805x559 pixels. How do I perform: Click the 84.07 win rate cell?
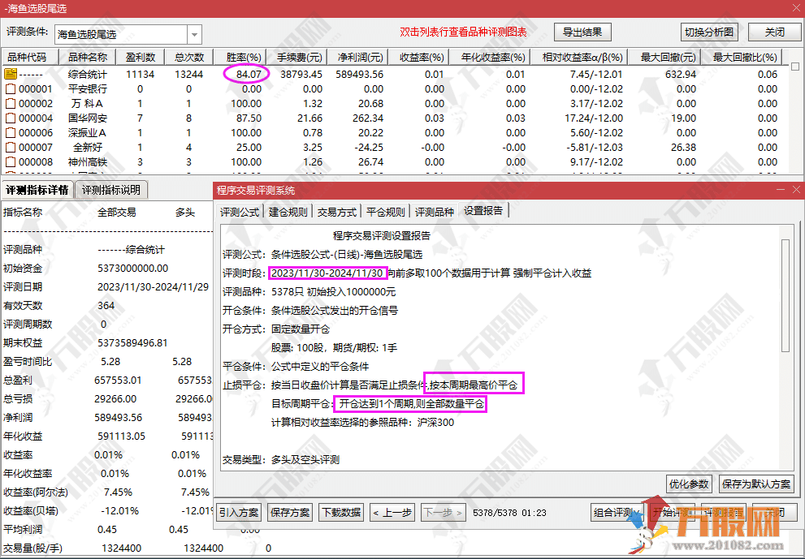249,74
